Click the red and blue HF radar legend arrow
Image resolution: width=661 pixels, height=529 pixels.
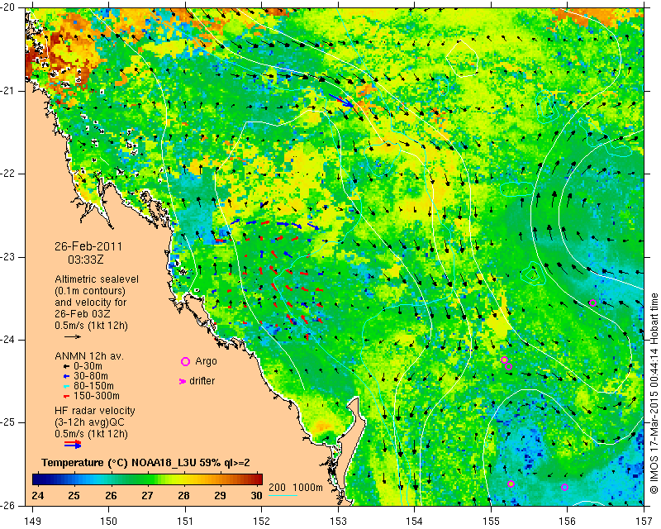pyautogui.click(x=73, y=444)
